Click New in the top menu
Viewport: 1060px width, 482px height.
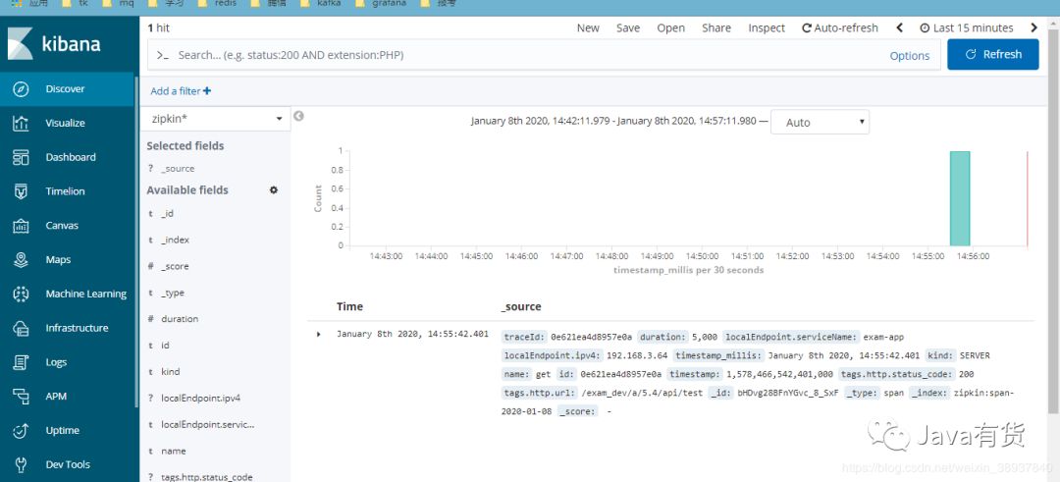[588, 27]
